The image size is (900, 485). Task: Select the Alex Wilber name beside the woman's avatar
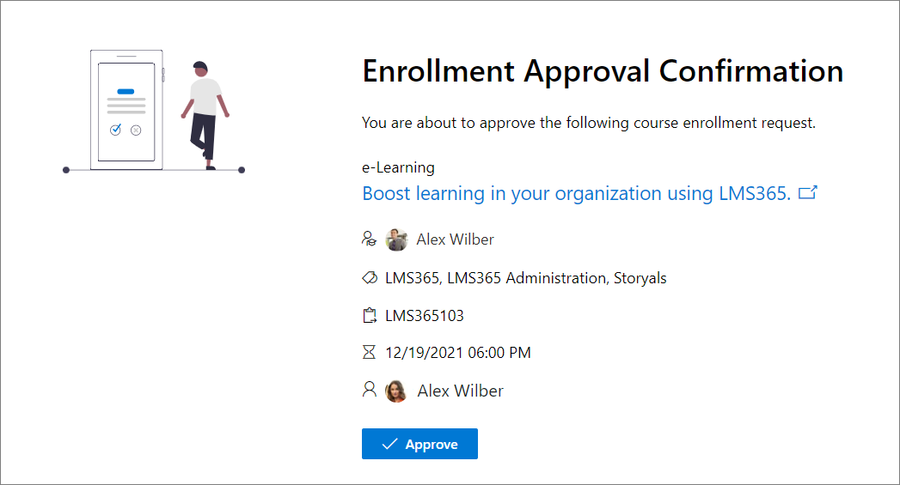point(460,391)
